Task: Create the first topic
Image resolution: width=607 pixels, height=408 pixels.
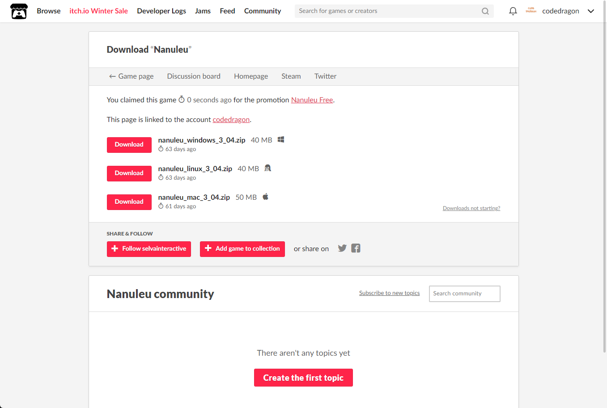Action: click(303, 378)
